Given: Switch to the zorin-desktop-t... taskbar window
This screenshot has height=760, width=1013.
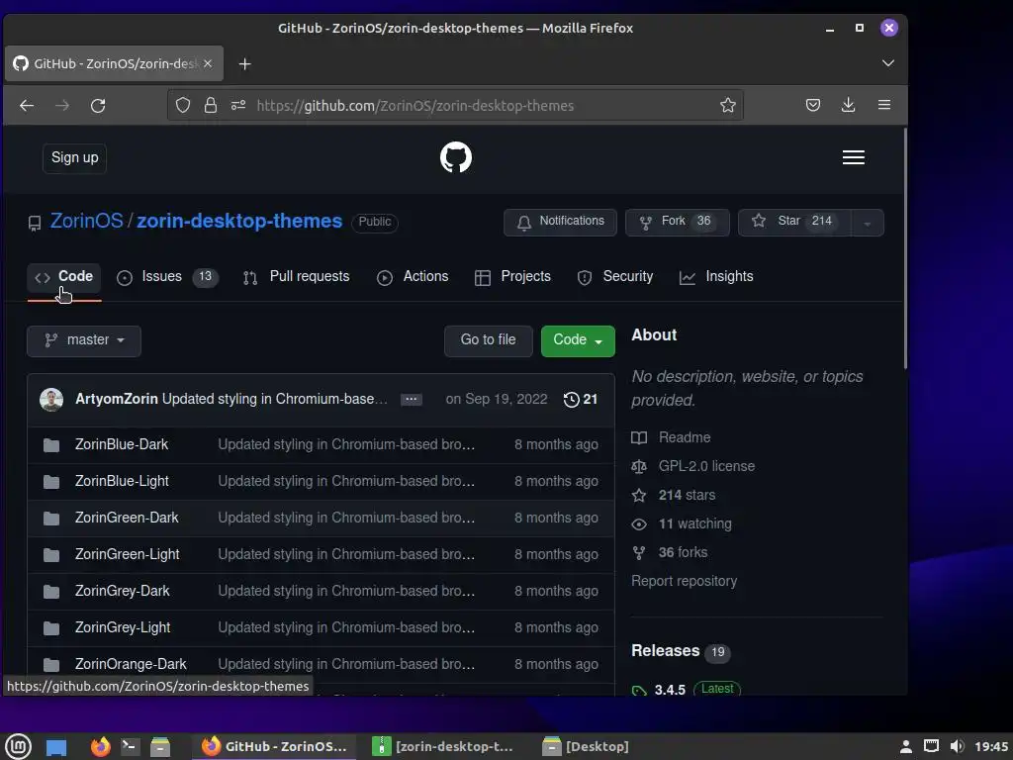Looking at the screenshot, I should tap(443, 746).
